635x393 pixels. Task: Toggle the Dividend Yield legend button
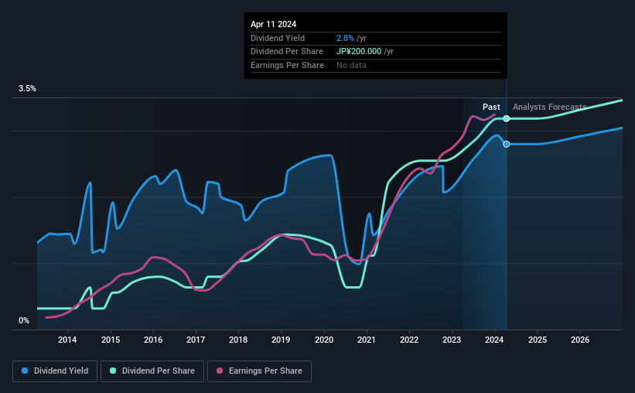click(x=55, y=371)
